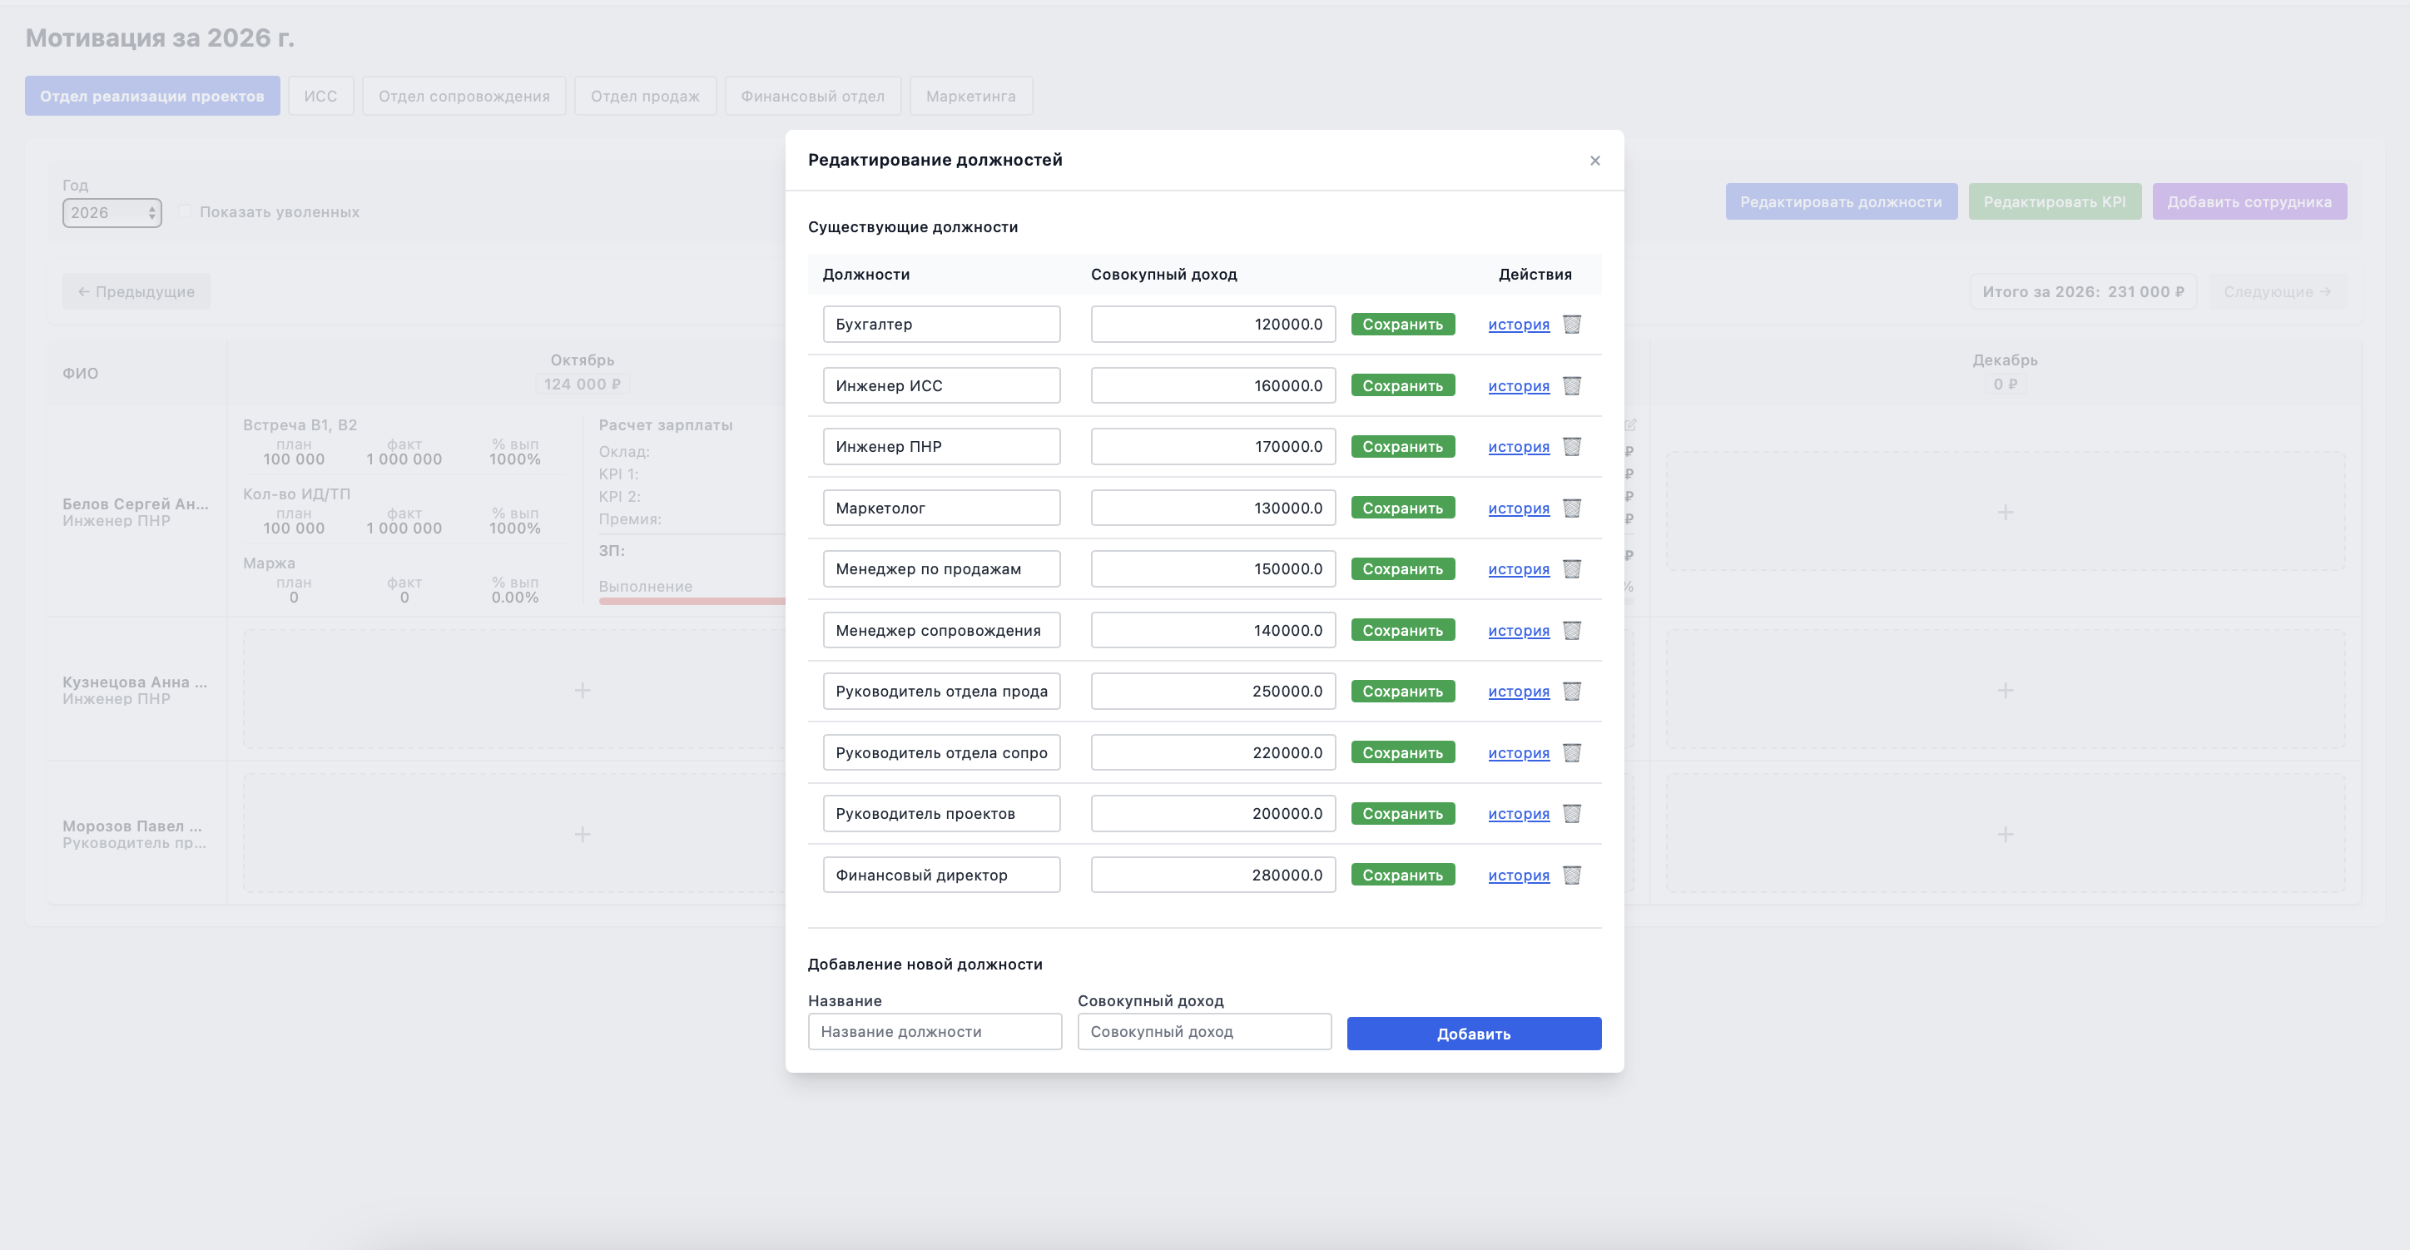
Task: Add December entry for Морозов Павел
Action: point(2005,834)
